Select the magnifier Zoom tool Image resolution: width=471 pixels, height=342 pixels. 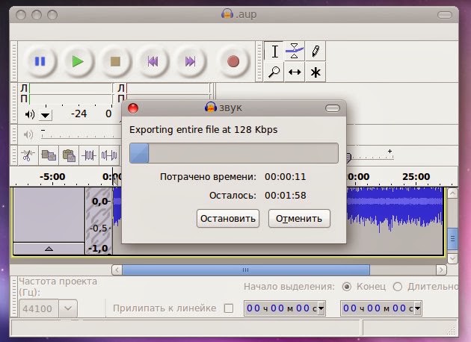[274, 72]
